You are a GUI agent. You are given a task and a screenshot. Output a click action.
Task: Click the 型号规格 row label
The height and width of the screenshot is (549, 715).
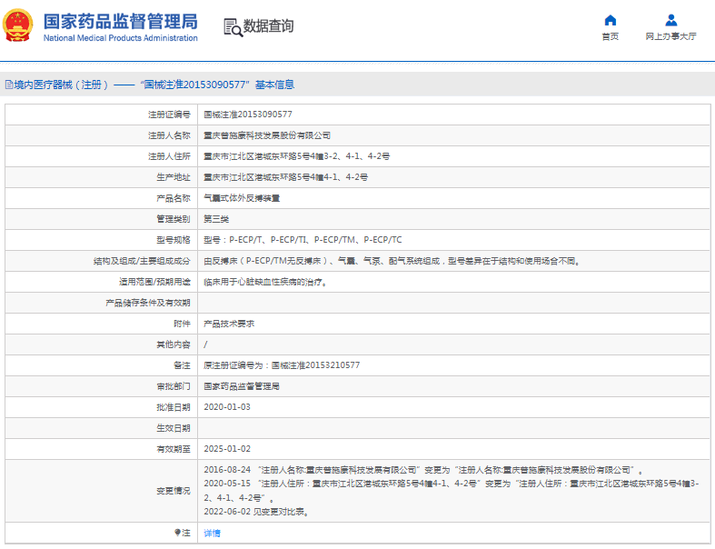[174, 240]
